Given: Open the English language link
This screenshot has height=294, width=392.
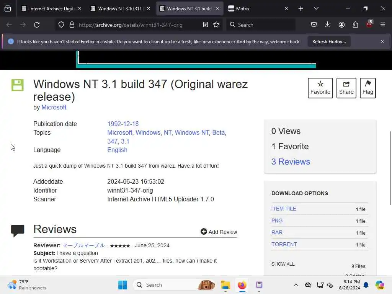Looking at the screenshot, I should coord(117,150).
